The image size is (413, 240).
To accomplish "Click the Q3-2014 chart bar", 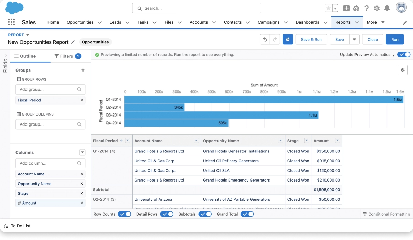I will coord(221,115).
